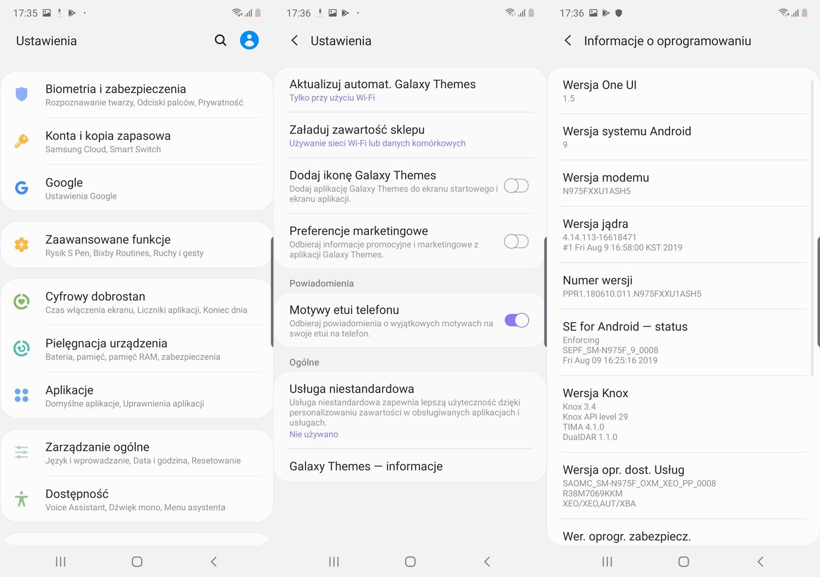The height and width of the screenshot is (577, 820).
Task: Open Aktualizuj automat. Galaxy Themes option
Action: 410,90
